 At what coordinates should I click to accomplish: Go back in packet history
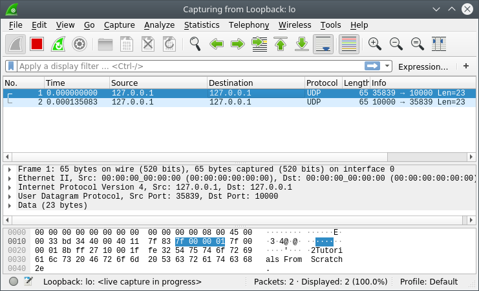click(x=217, y=45)
